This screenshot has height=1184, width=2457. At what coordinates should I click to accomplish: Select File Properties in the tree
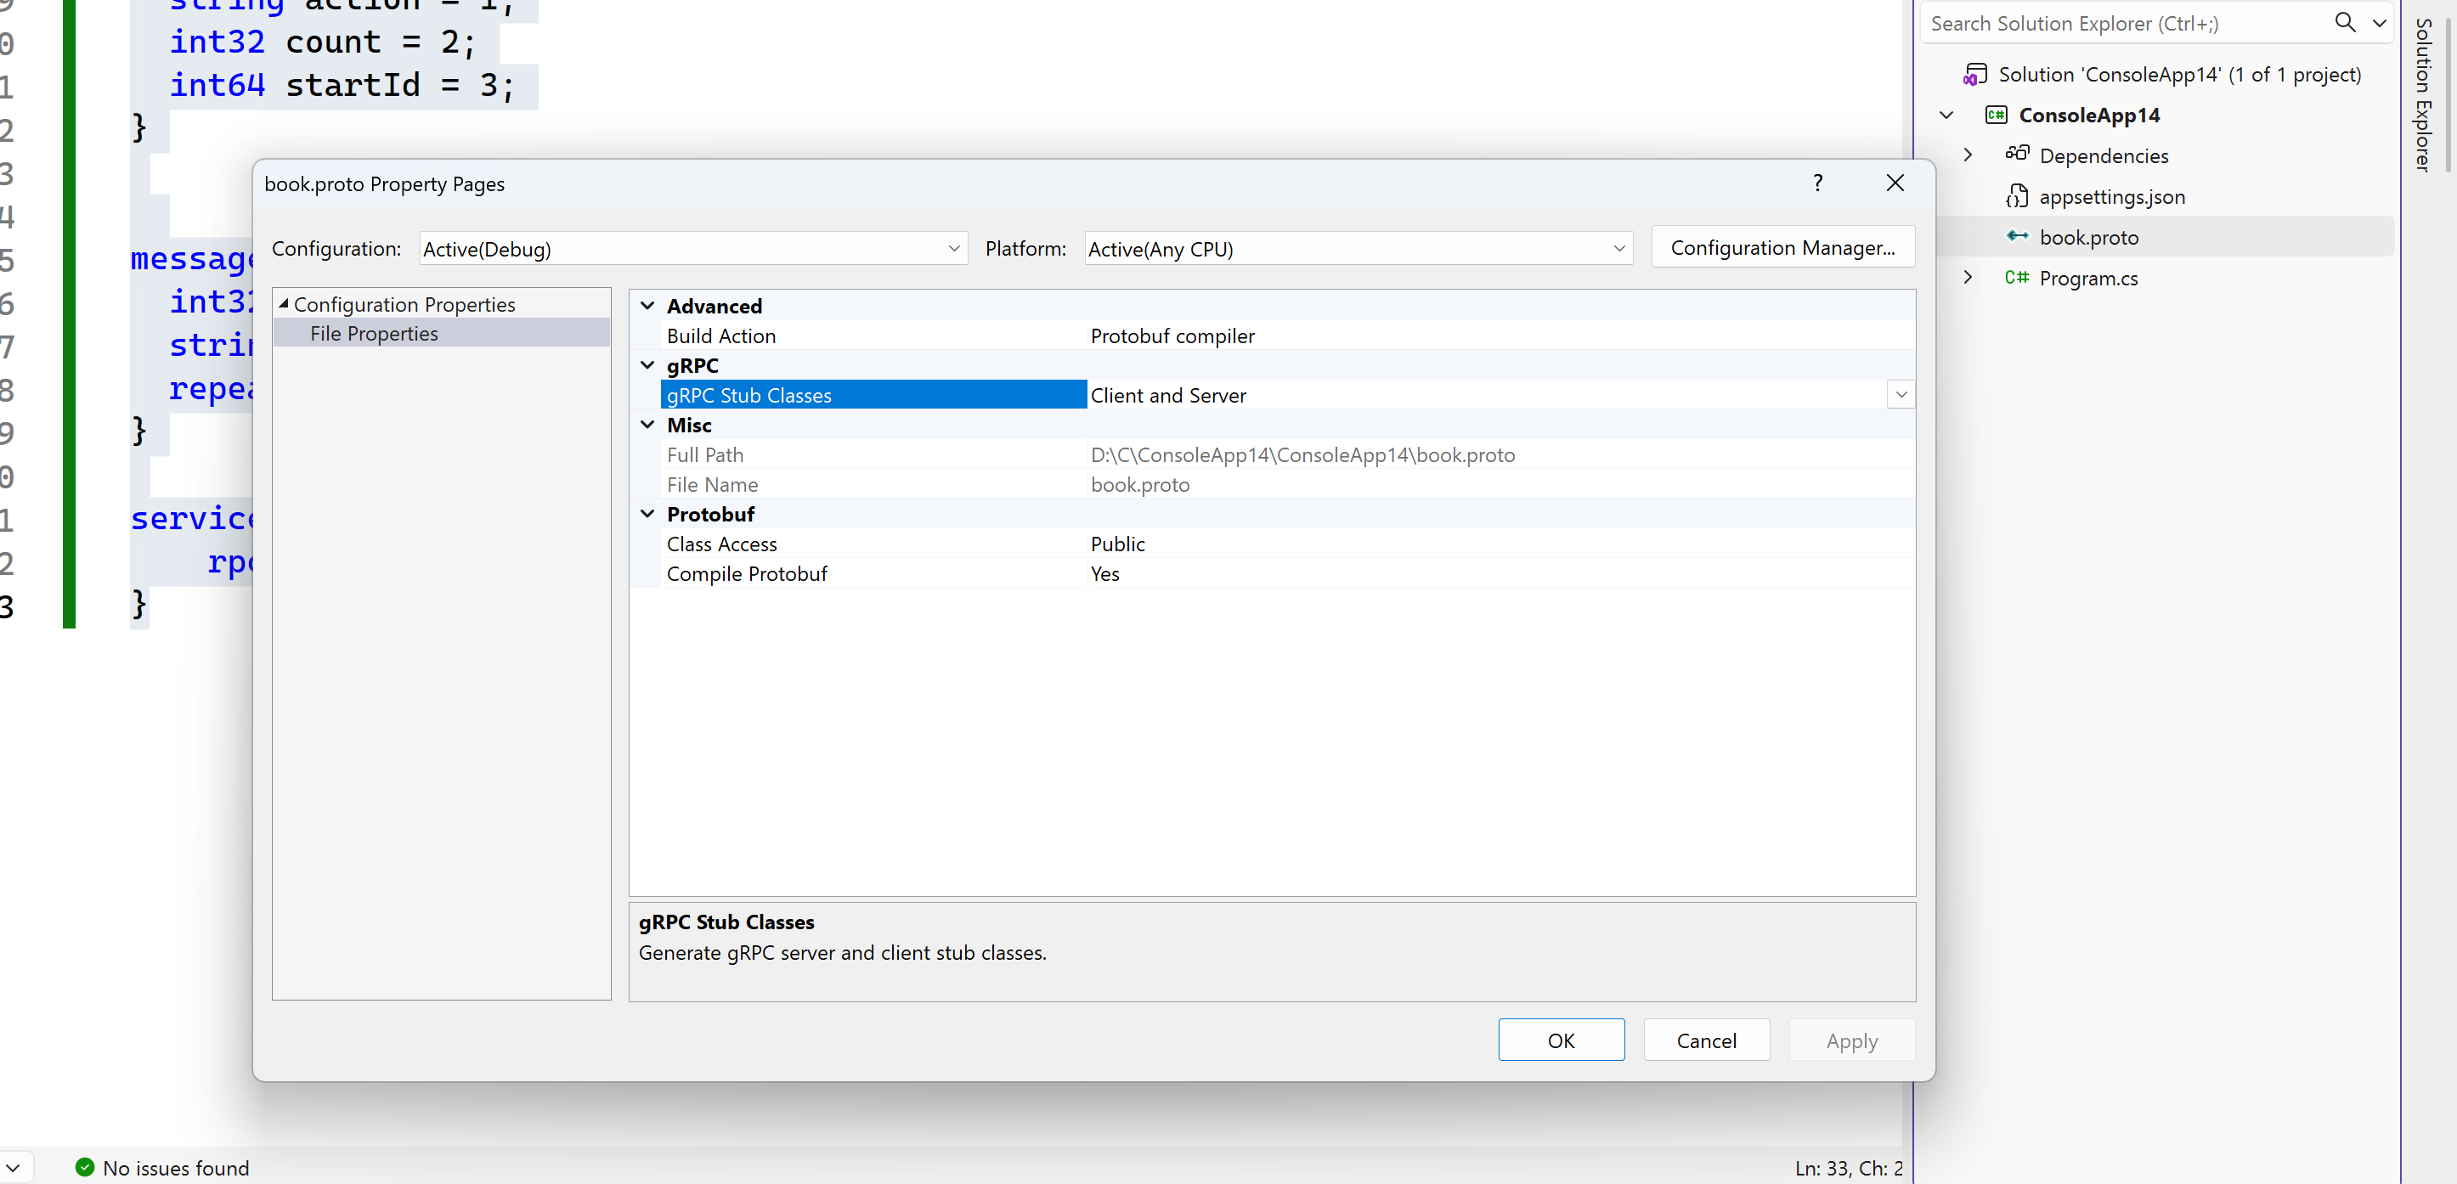pos(374,334)
